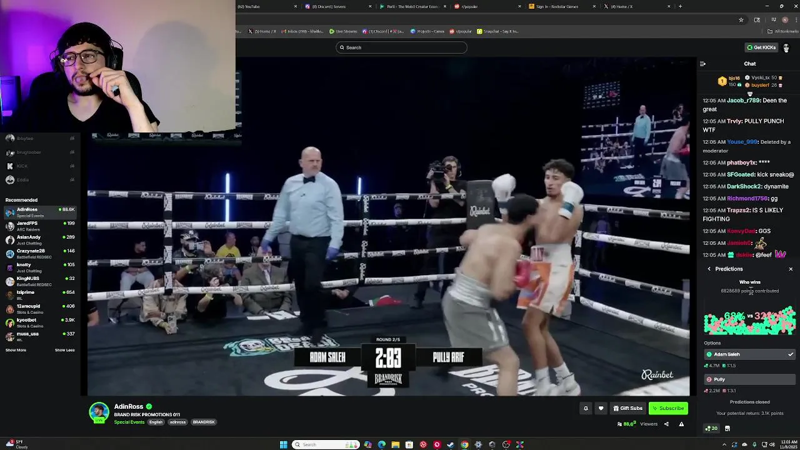Click the notification bell icon below the stream
Image resolution: width=800 pixels, height=450 pixels.
[586, 408]
